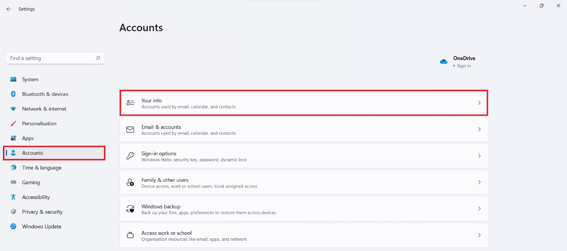Click the Bluetooth & devices icon
This screenshot has width=567, height=251.
coord(13,94)
